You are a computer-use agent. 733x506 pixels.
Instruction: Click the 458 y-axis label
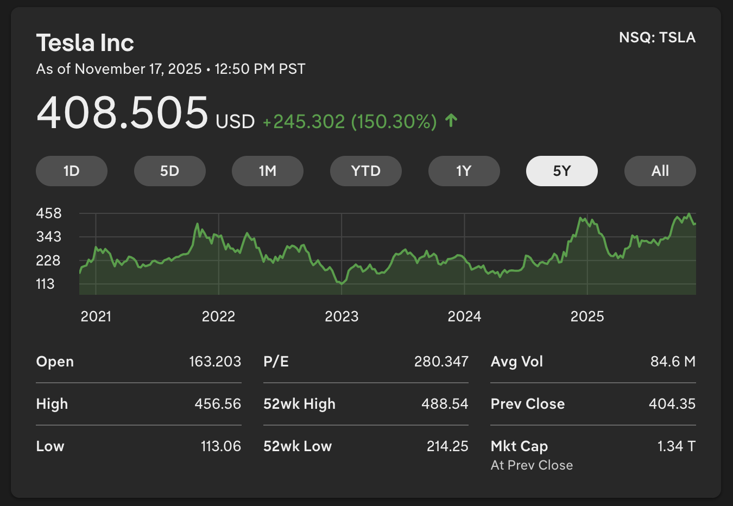pos(49,213)
